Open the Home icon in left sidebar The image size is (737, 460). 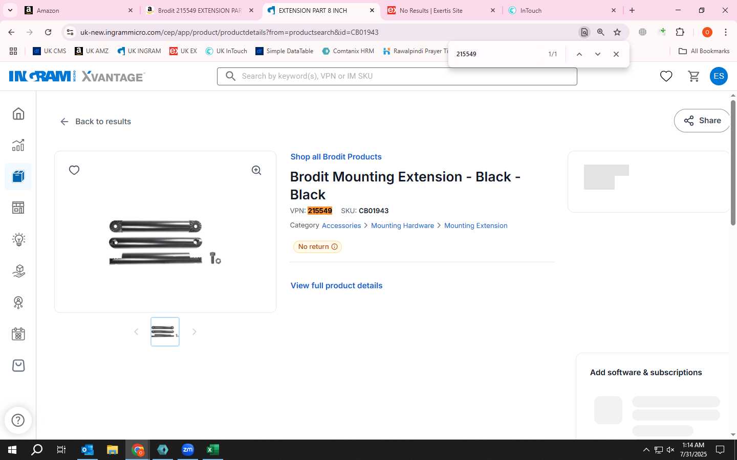[x=18, y=113]
